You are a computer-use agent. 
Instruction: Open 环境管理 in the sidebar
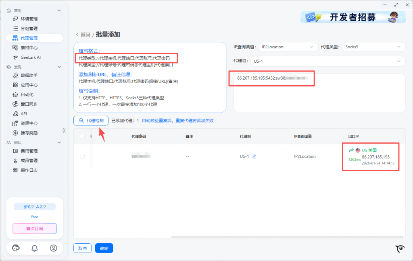click(29, 19)
